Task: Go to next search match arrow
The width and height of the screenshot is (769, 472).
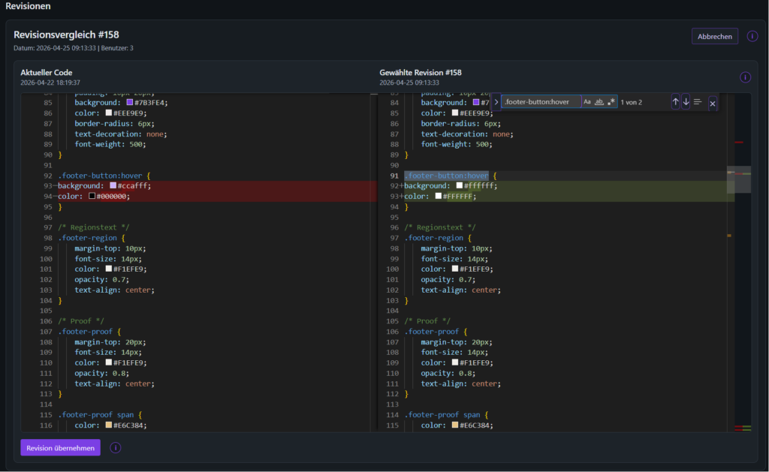Action: pyautogui.click(x=686, y=102)
